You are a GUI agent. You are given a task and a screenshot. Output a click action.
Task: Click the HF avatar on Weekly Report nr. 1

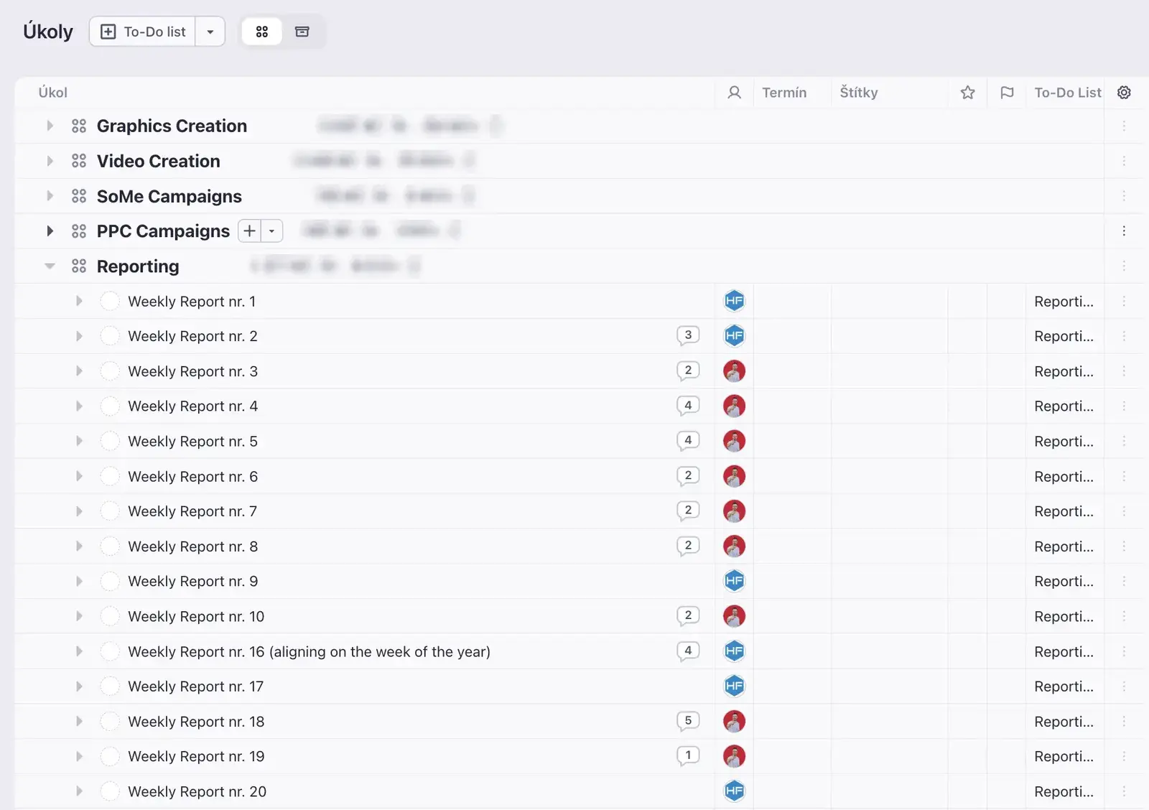[734, 301]
